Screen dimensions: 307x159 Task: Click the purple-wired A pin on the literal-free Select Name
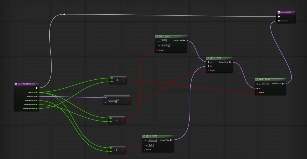point(209,62)
